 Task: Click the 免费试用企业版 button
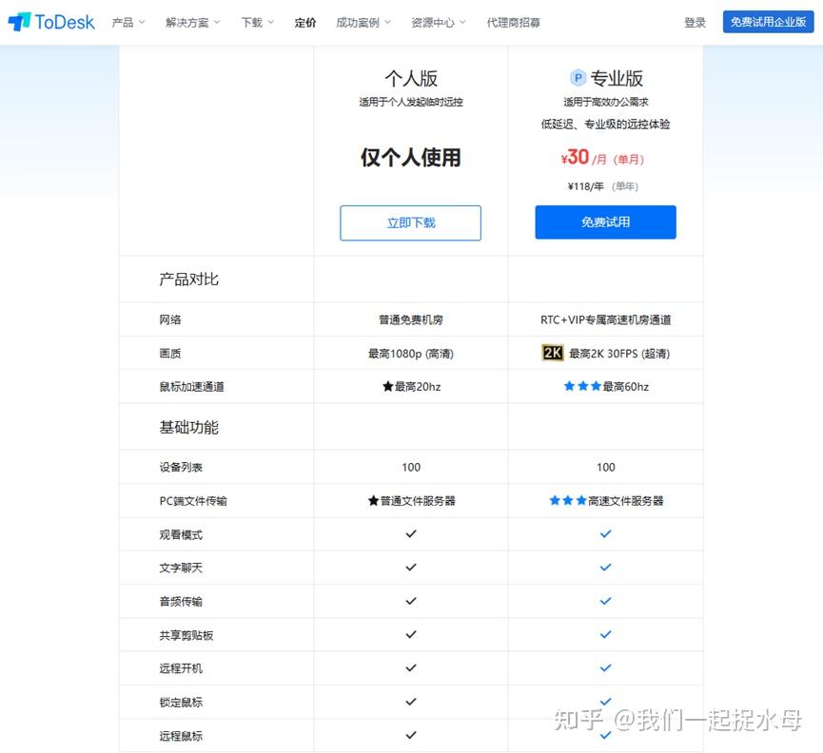click(x=768, y=21)
